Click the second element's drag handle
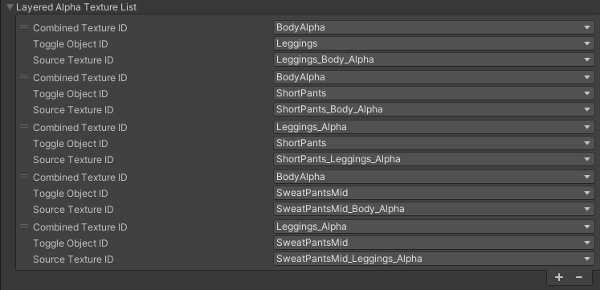 pos(24,77)
